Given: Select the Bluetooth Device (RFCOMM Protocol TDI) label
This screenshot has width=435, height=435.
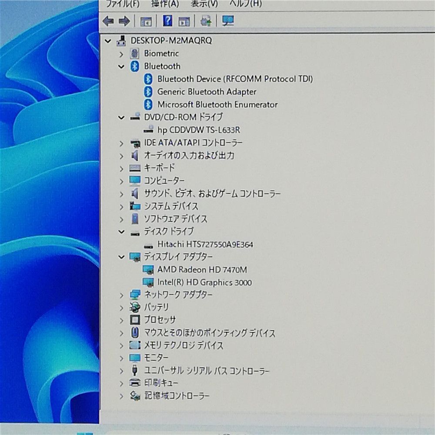Looking at the screenshot, I should pyautogui.click(x=235, y=79).
